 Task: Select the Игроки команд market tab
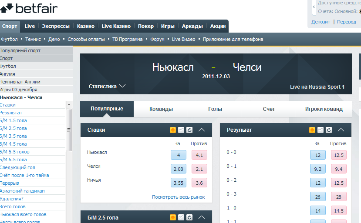tap(324, 109)
